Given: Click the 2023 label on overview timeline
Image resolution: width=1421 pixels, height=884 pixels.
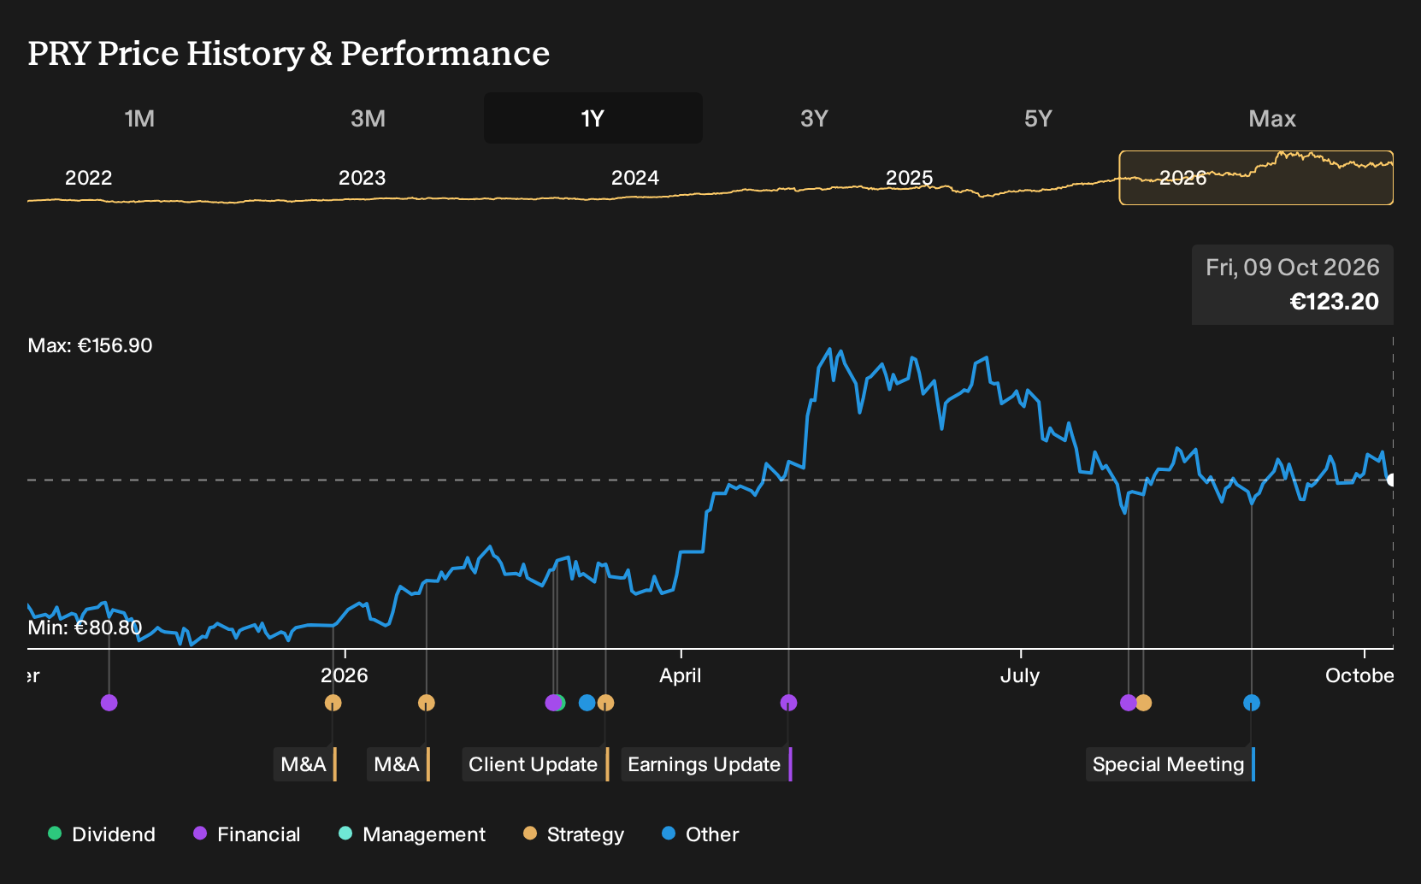Looking at the screenshot, I should 363,178.
